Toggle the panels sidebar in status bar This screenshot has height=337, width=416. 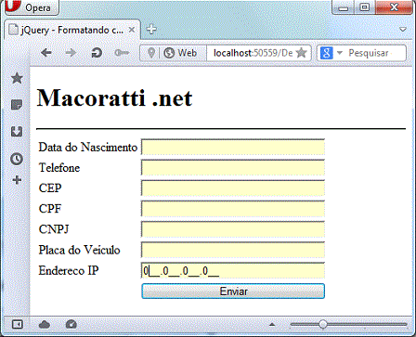18,324
